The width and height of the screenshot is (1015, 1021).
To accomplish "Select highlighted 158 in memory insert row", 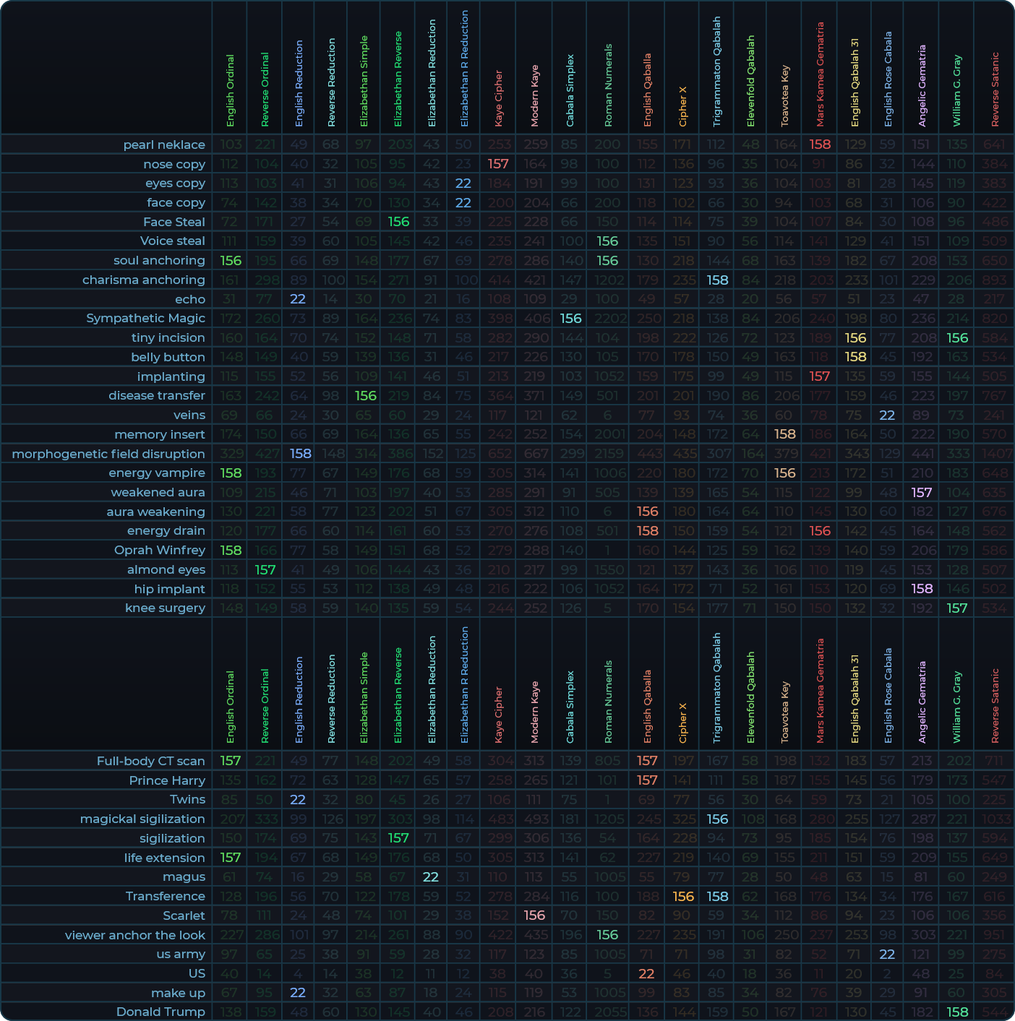I will click(x=785, y=434).
